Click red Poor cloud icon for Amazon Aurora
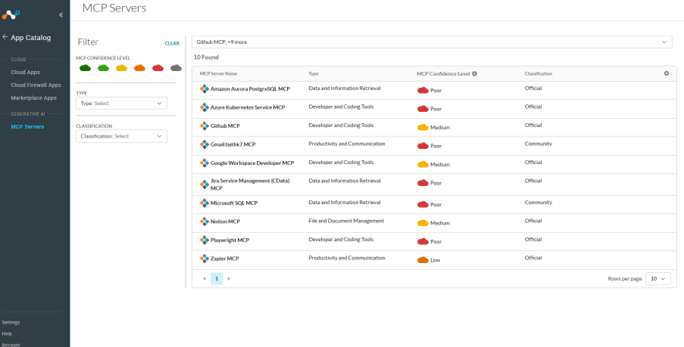Image resolution: width=684 pixels, height=347 pixels. tap(423, 90)
